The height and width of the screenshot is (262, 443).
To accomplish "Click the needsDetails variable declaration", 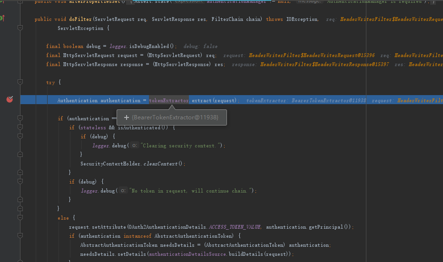I will 177,245.
